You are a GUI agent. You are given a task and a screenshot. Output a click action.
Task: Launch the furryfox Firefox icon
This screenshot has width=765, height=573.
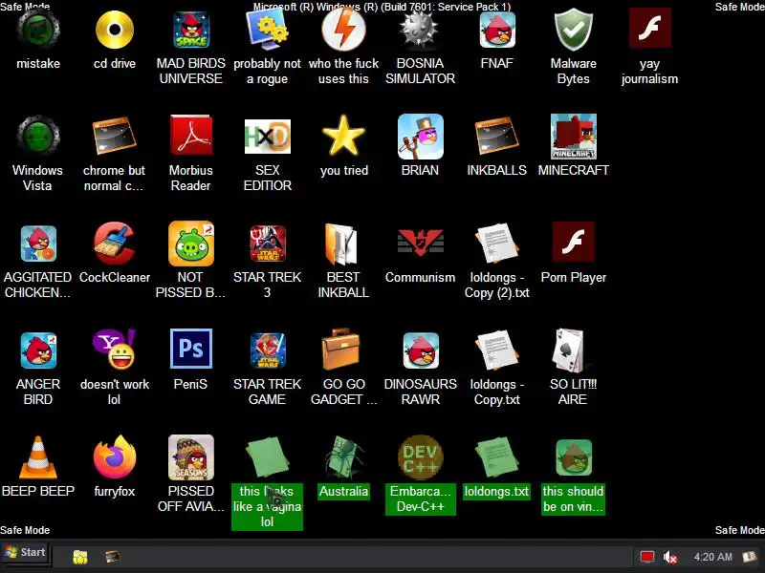click(x=115, y=457)
